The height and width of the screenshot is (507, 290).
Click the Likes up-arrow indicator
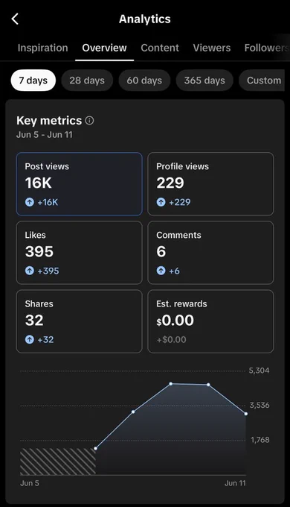click(30, 271)
